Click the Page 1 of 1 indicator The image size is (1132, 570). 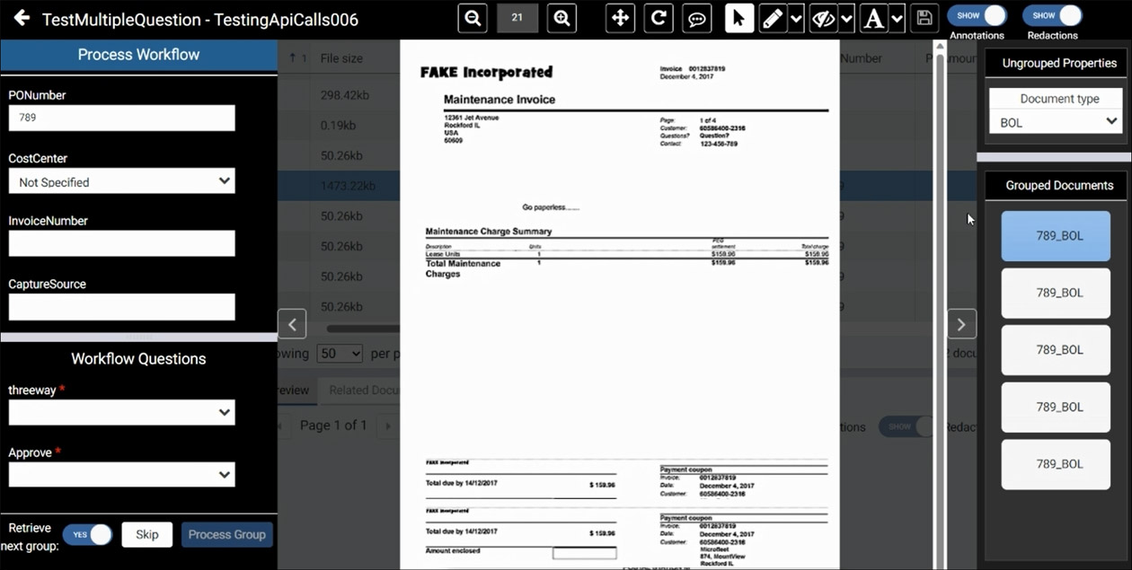[x=333, y=425]
